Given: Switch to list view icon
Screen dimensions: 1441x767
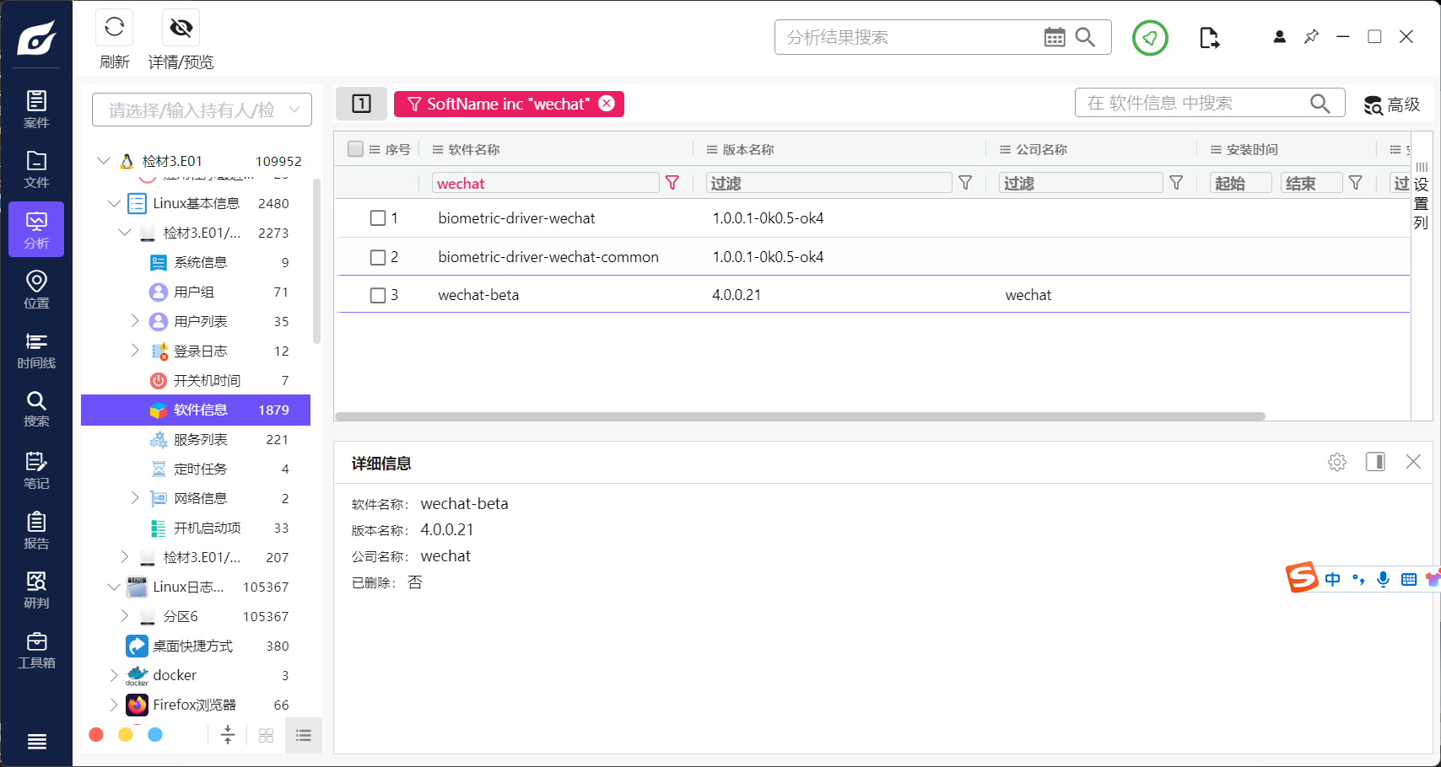Looking at the screenshot, I should (304, 736).
